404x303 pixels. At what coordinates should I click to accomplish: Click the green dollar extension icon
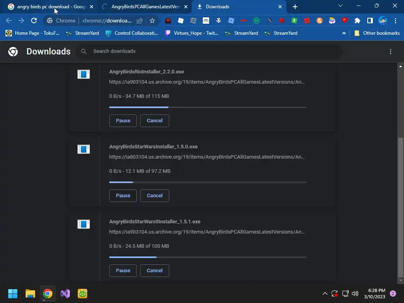[x=294, y=21]
